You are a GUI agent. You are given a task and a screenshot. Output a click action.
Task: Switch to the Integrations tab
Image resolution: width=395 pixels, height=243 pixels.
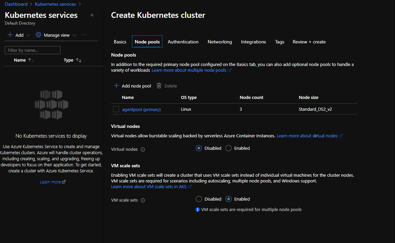coord(254,42)
